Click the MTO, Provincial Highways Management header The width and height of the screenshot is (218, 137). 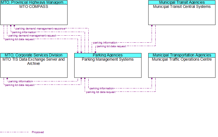coord(34,2)
